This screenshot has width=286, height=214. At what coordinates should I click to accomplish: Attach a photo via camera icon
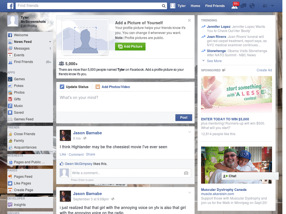tap(186, 173)
